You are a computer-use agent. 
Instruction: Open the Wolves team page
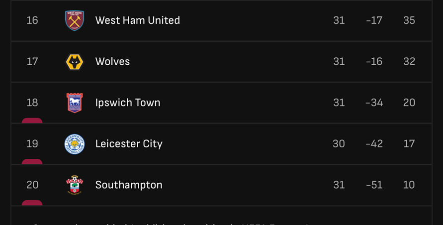(x=112, y=62)
